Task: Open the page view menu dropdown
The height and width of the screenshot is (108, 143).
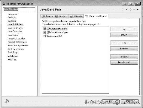Action: click(x=138, y=9)
